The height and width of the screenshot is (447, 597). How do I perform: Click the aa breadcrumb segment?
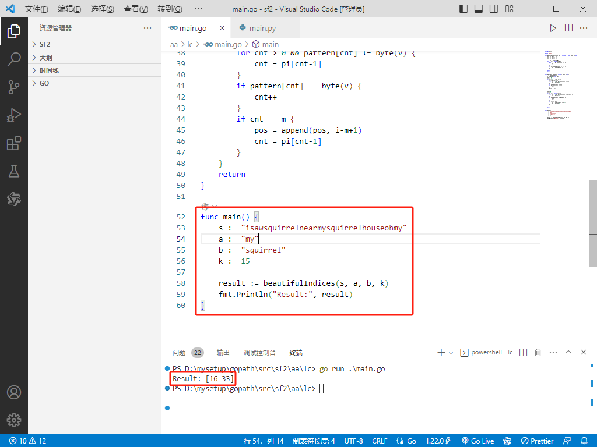(x=174, y=44)
